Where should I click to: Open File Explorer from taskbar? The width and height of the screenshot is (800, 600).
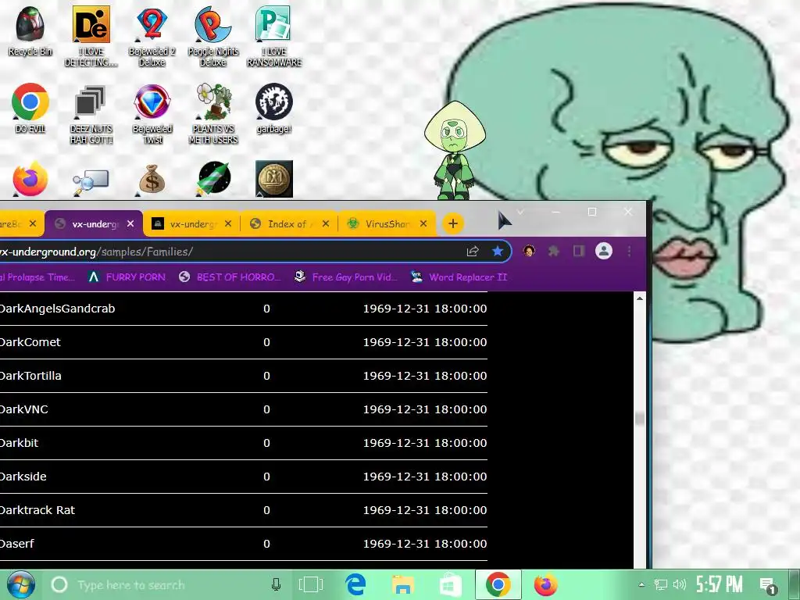[x=402, y=584]
